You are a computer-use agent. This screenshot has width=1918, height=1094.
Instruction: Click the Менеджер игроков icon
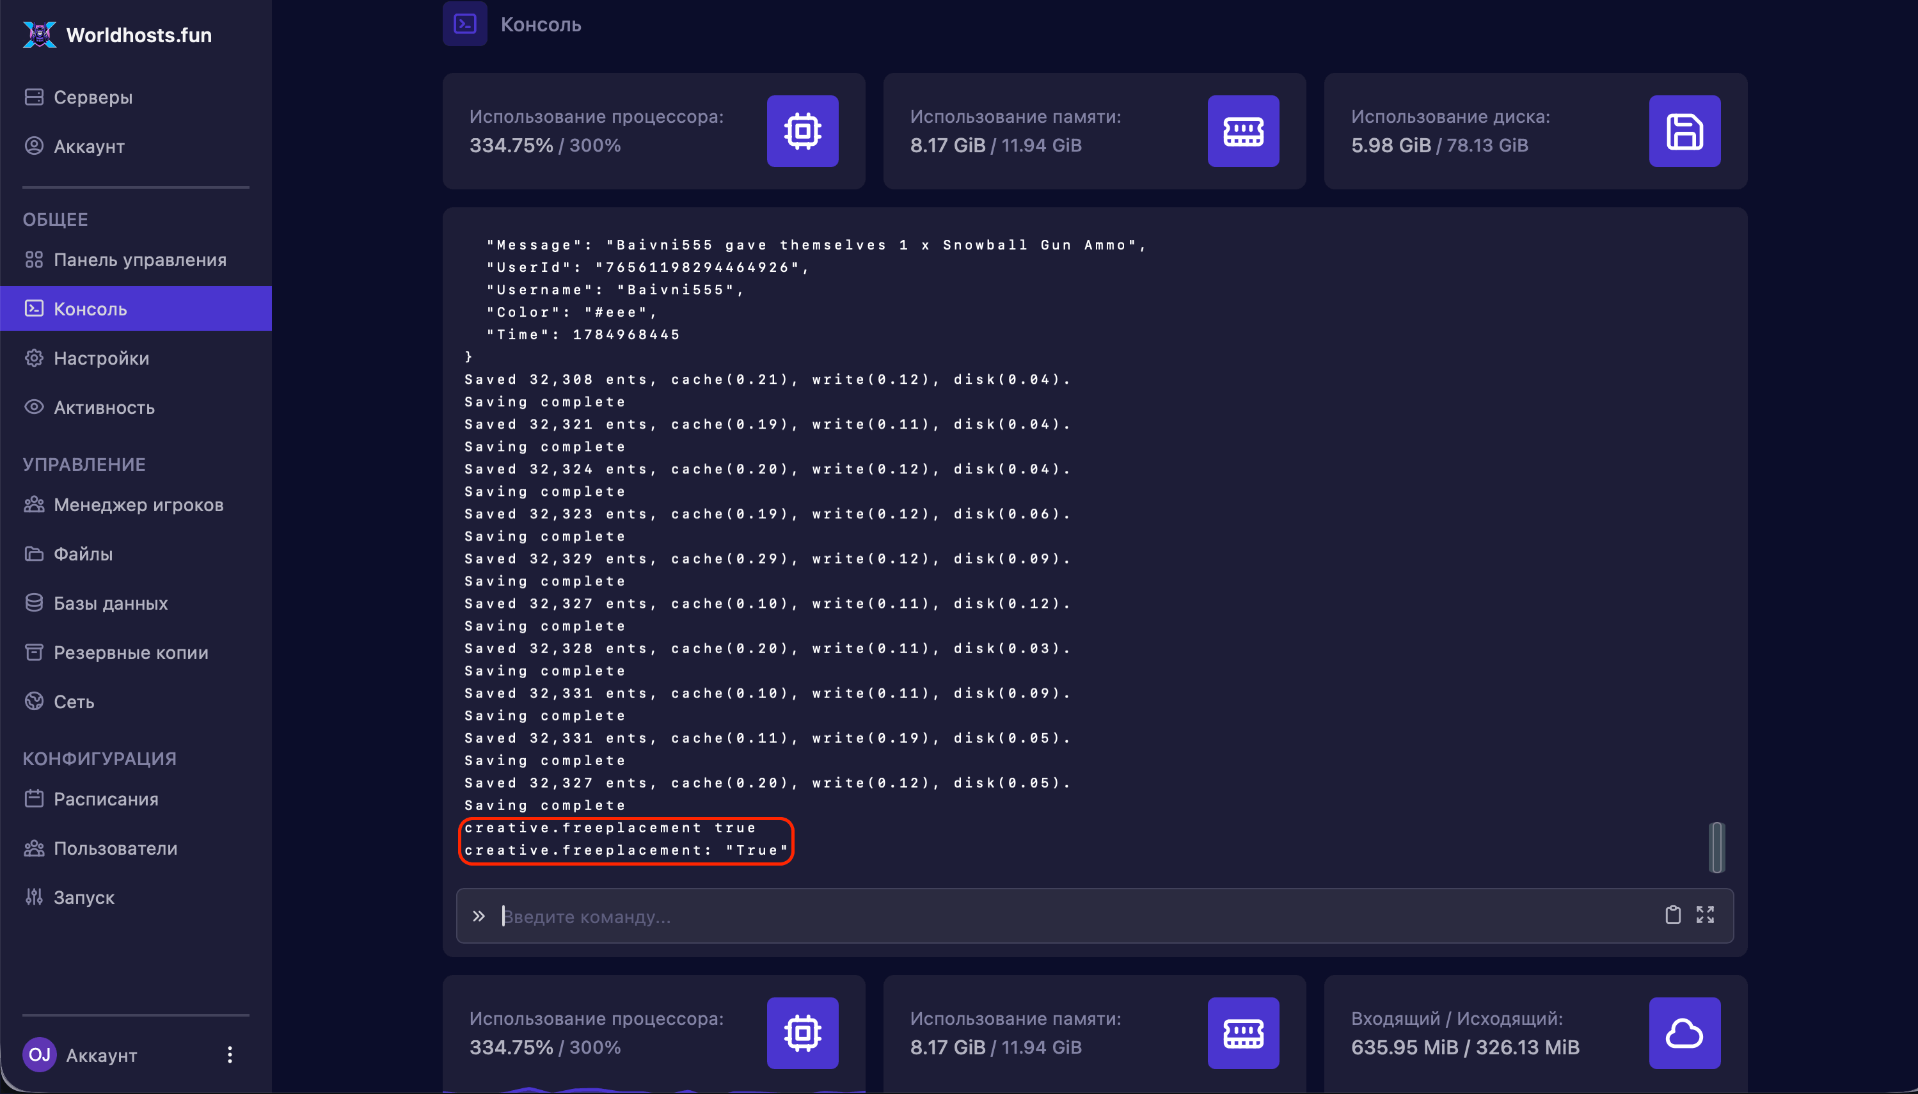click(x=34, y=504)
